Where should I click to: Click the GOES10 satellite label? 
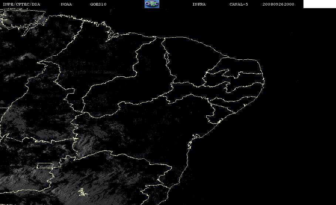[x=98, y=4]
